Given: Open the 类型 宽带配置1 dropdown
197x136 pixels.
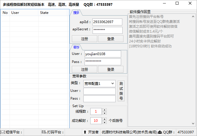Looking at the screenshot, I should pyautogui.click(x=100, y=83).
